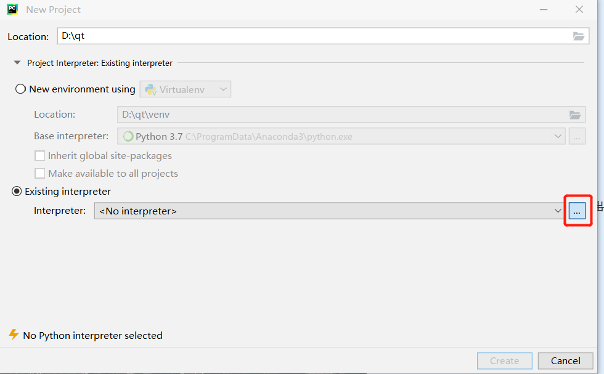
Task: Enable Inherit global site-packages checkbox
Action: [x=40, y=156]
